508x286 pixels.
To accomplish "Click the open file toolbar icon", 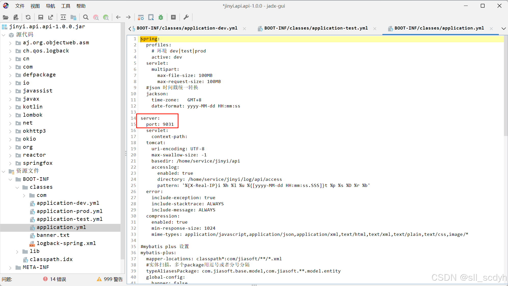I will coord(6,17).
